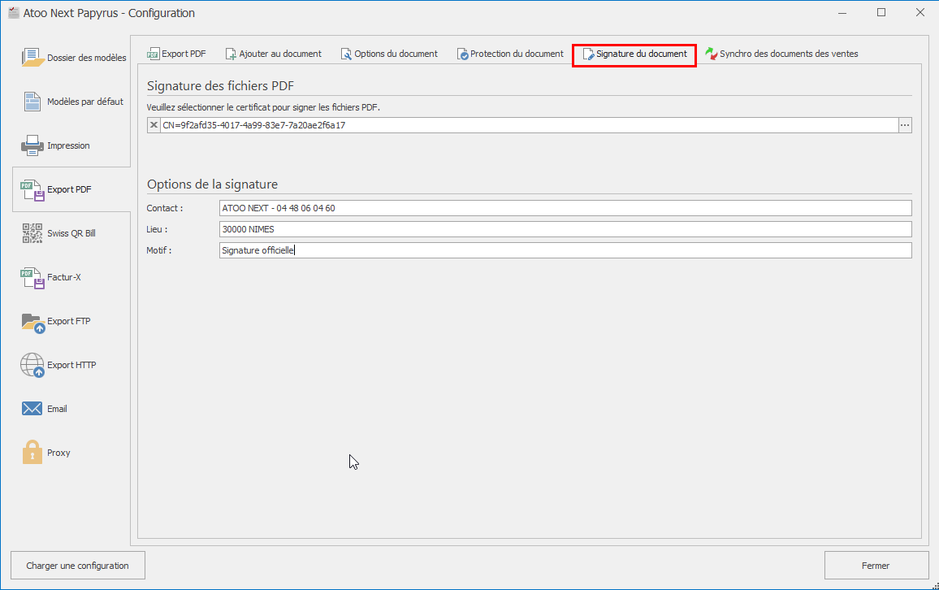Click the Charger une configuration button
Viewport: 939px width, 590px height.
tap(77, 566)
